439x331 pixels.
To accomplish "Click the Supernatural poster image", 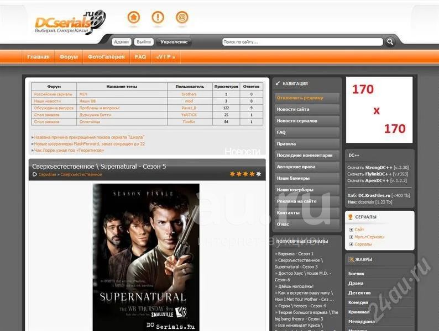I will (x=146, y=257).
